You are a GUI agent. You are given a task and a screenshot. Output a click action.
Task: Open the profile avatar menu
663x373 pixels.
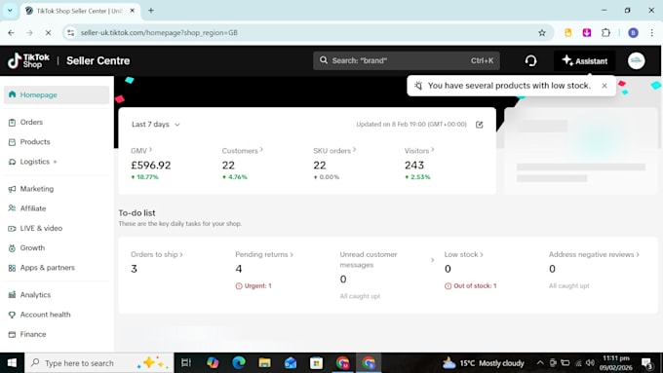click(636, 60)
